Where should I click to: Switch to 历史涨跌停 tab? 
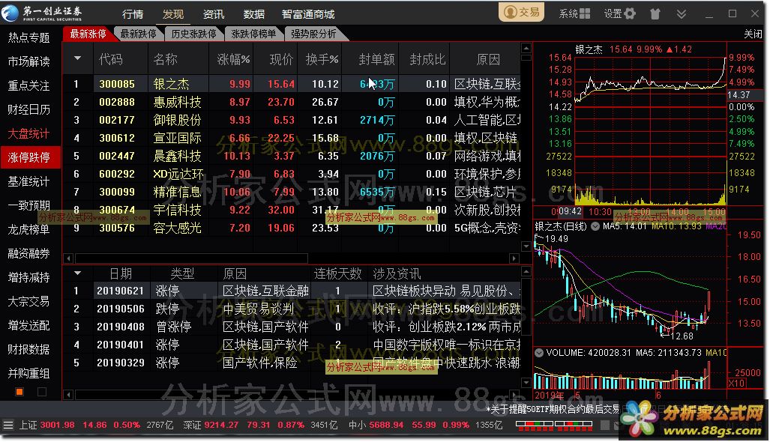[x=193, y=34]
